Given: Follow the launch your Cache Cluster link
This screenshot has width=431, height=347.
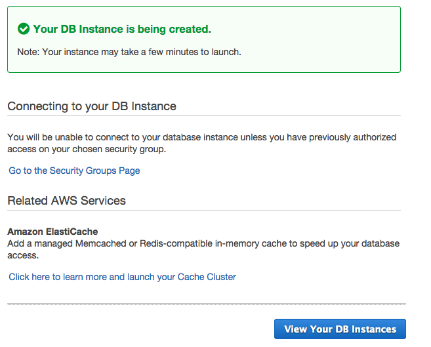Looking at the screenshot, I should [x=122, y=277].
